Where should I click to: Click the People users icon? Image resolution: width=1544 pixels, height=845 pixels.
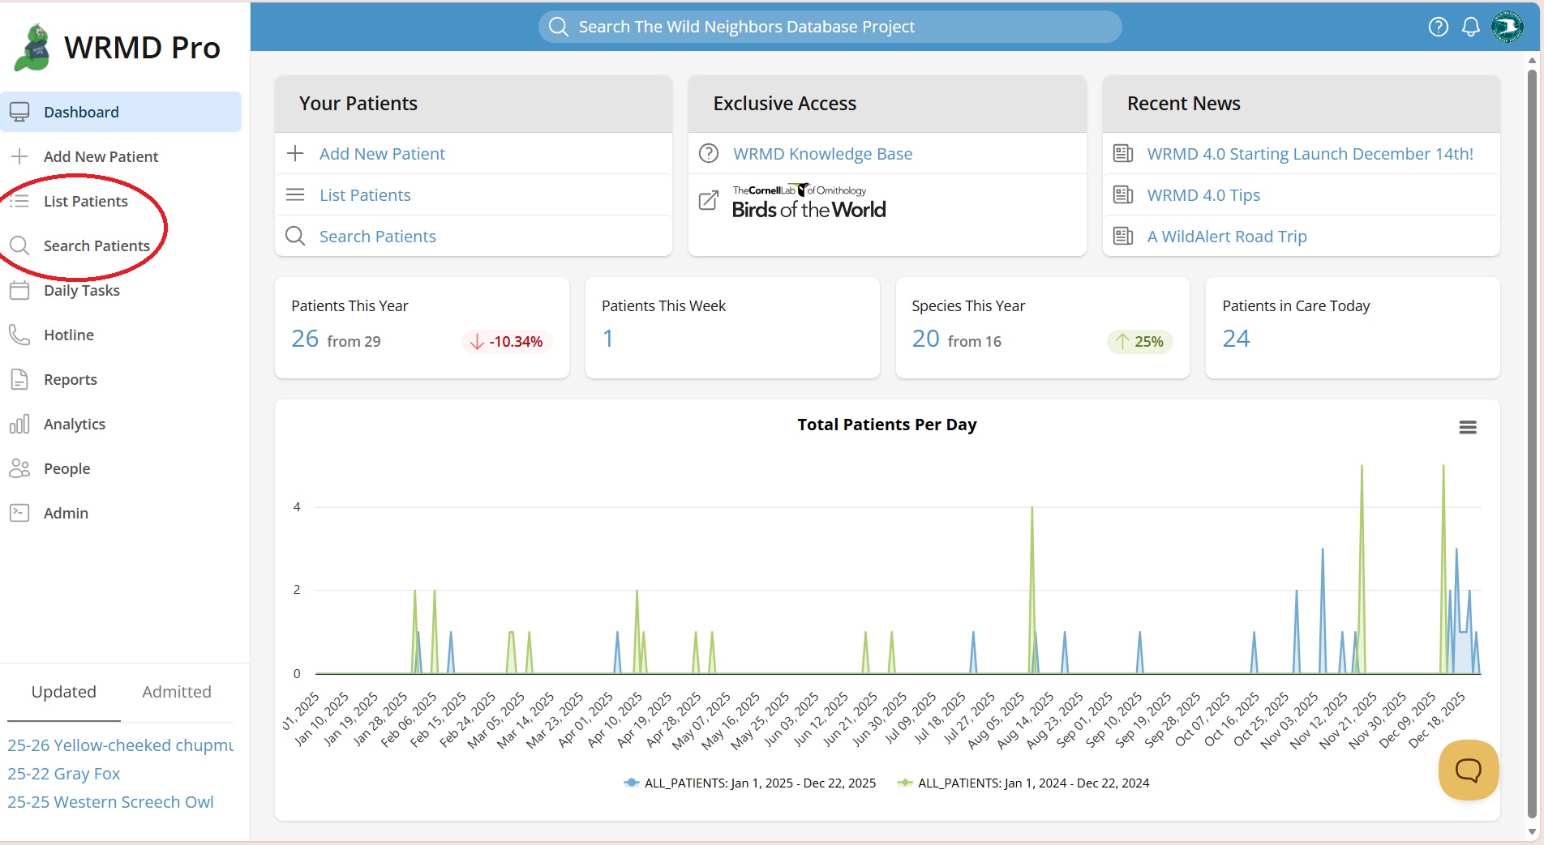(19, 468)
